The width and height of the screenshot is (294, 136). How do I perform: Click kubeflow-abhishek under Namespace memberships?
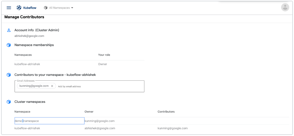click(27, 64)
